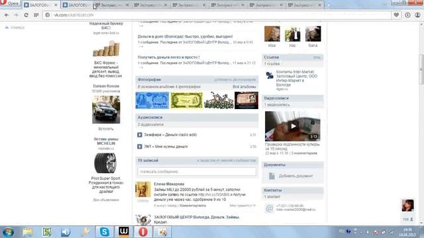Click the percent icon link thumbnail
The image size is (424, 238).
[270, 75]
